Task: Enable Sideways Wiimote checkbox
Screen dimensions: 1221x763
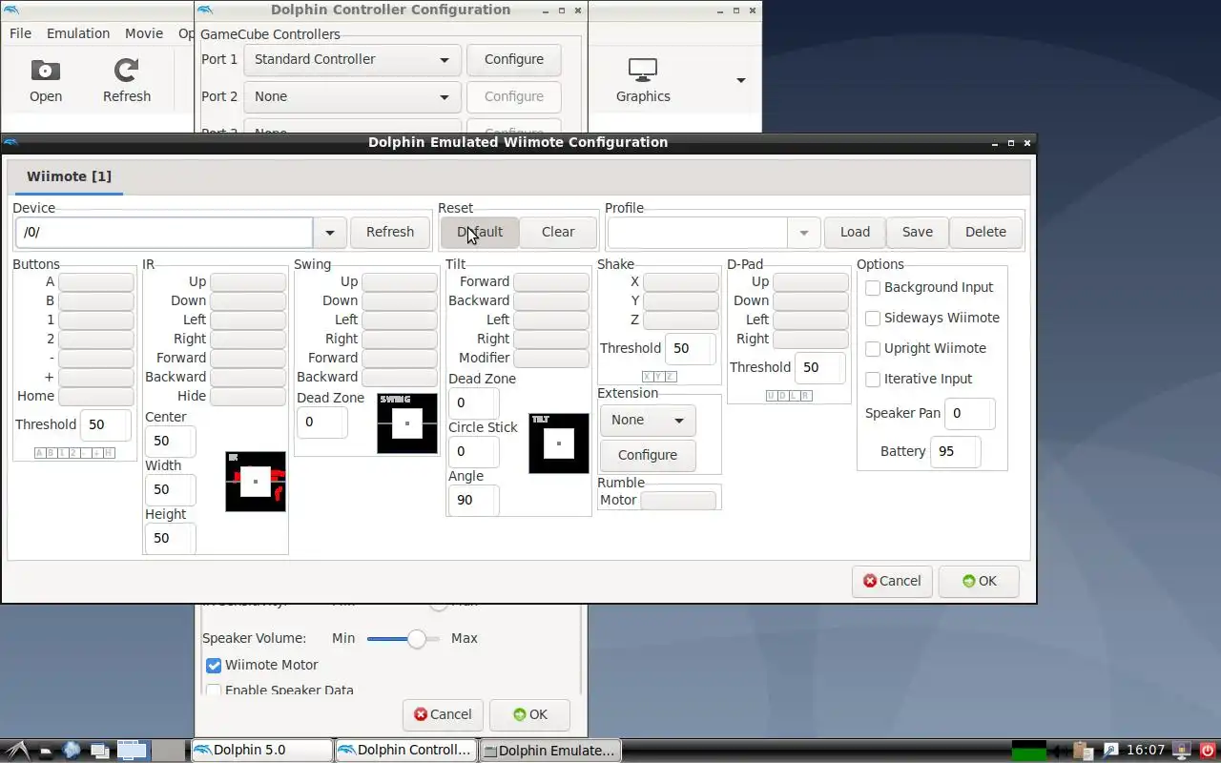Action: [873, 318]
